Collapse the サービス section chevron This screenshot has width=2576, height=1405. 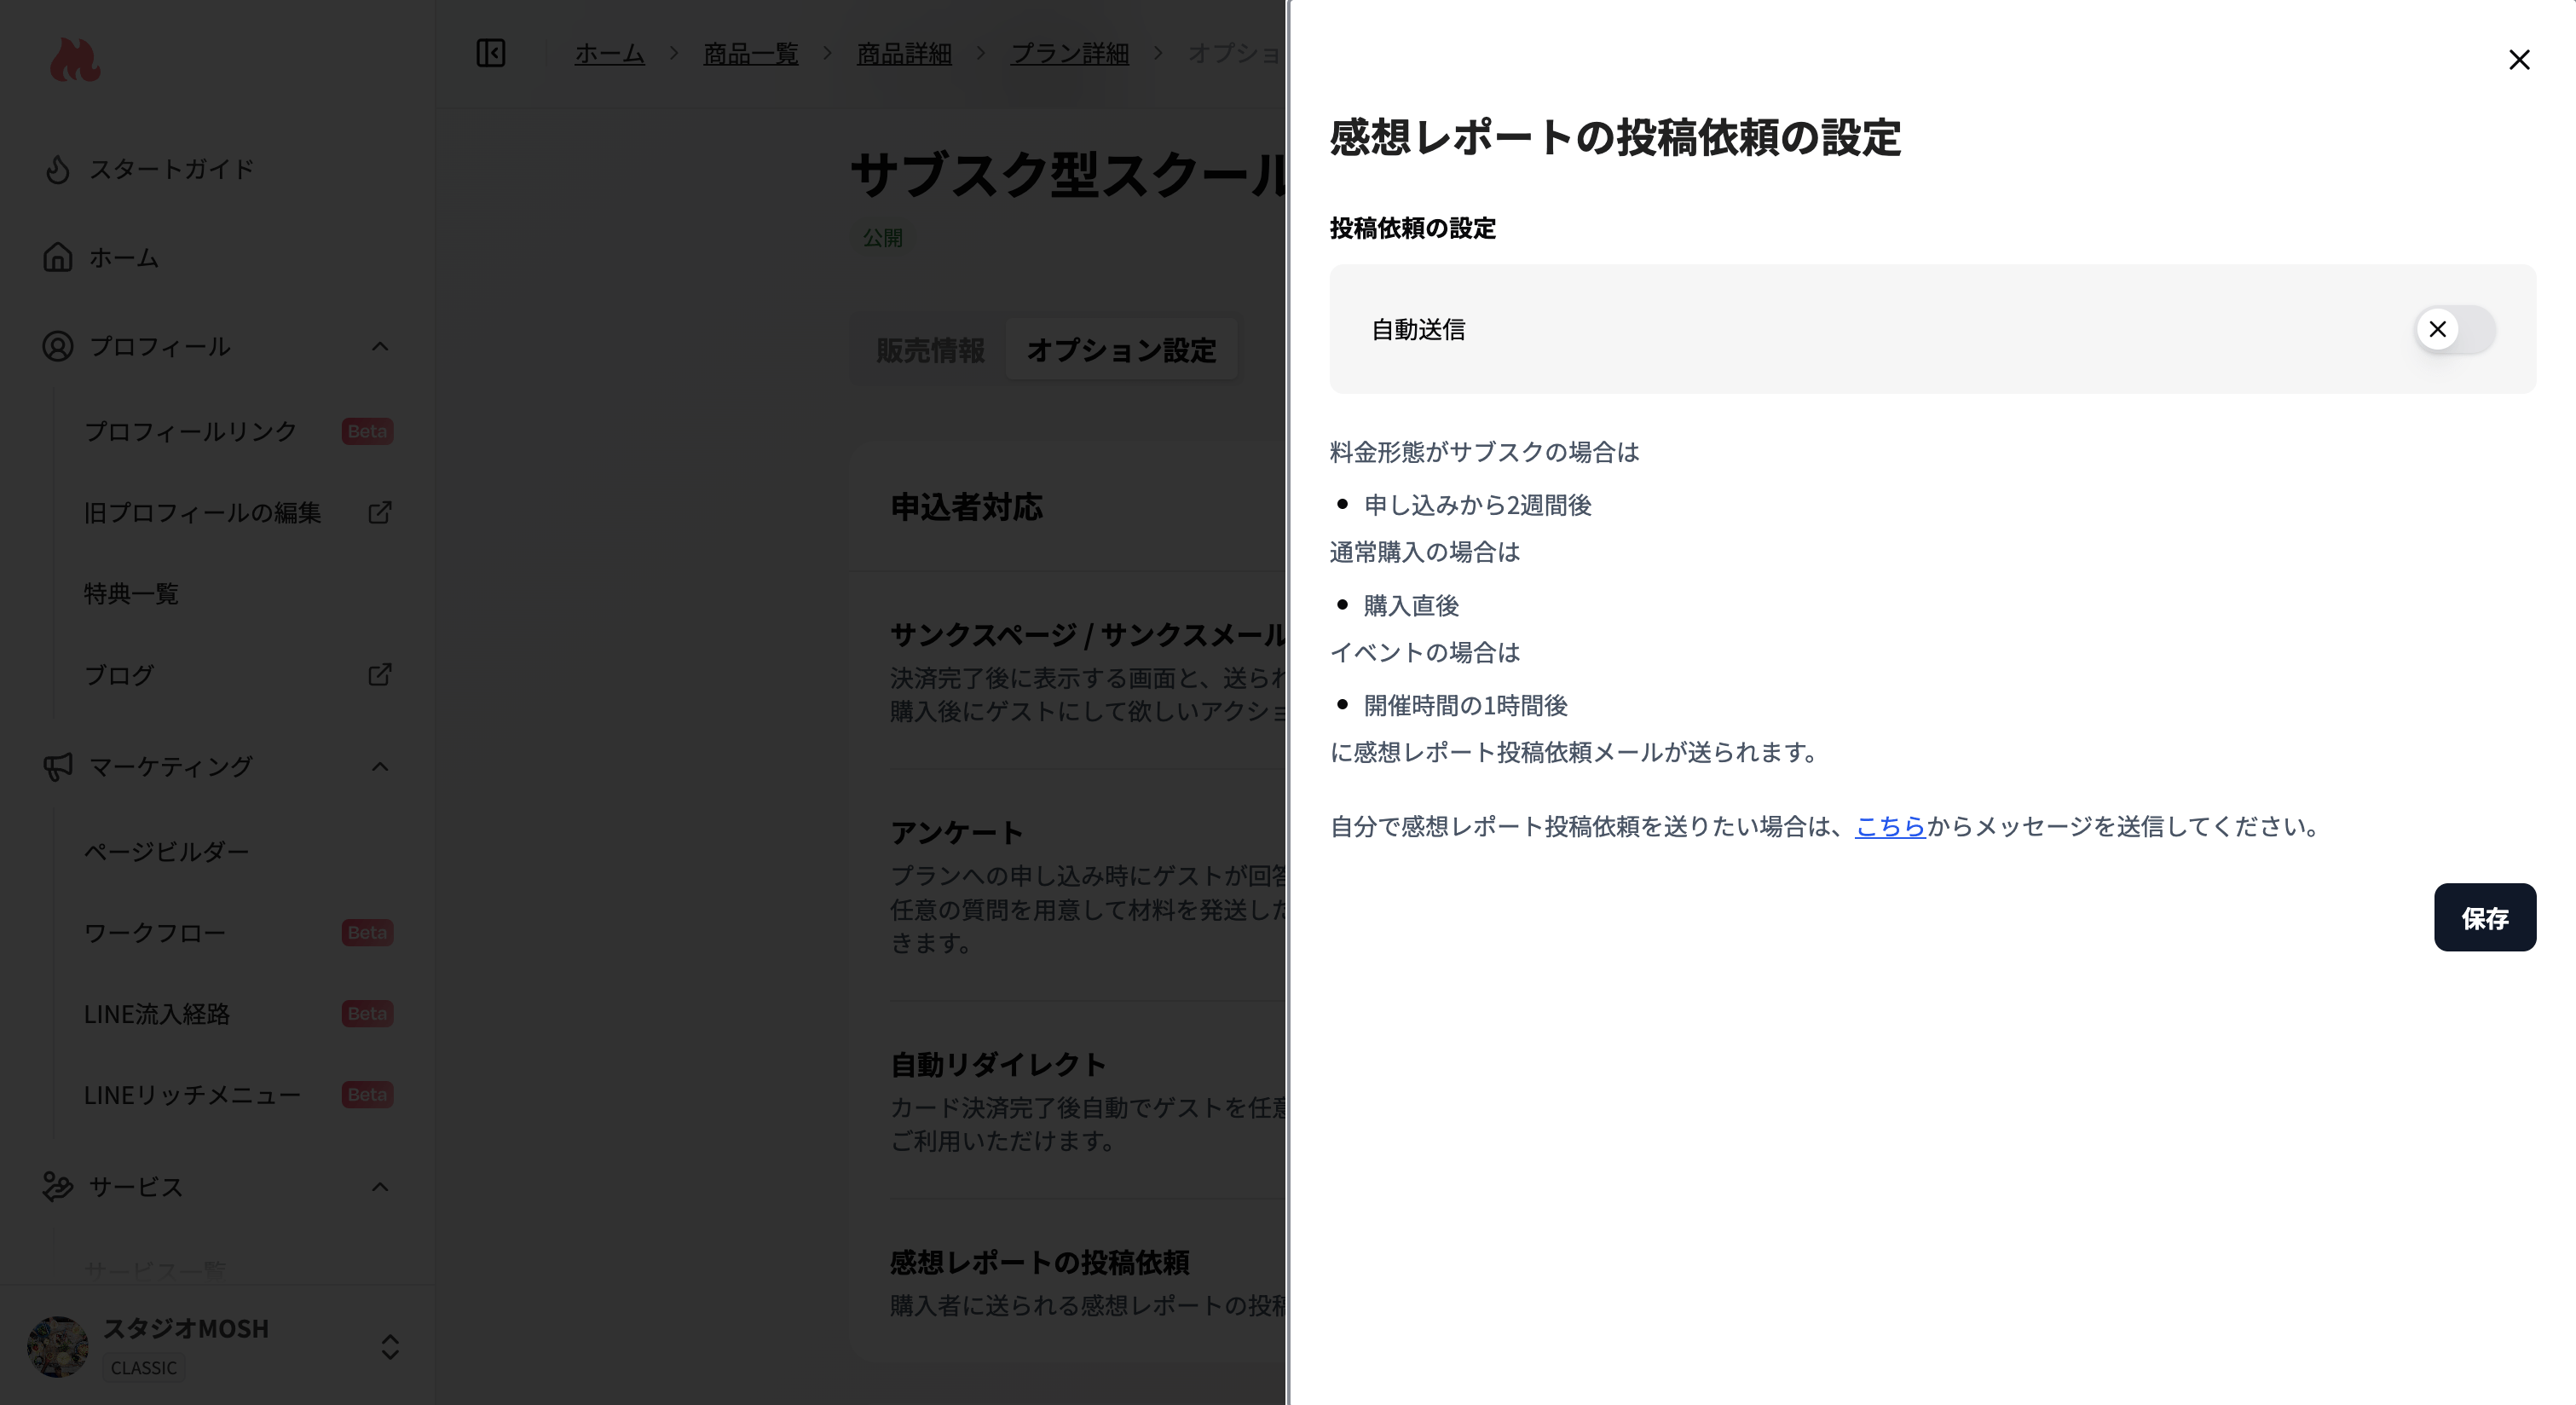point(380,1186)
